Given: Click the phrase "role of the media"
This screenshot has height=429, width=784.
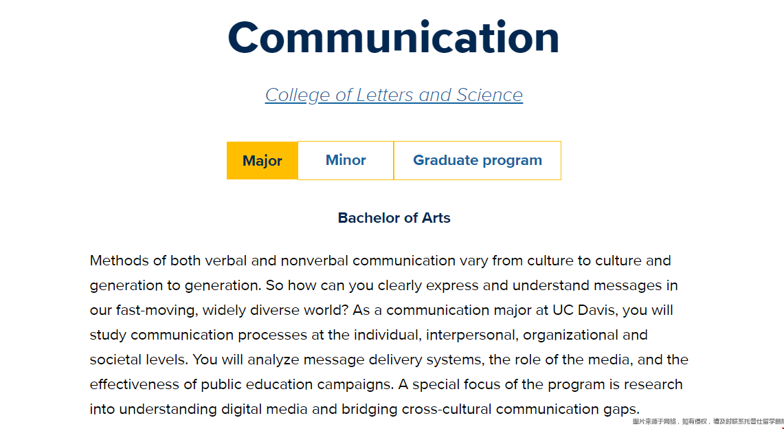Looking at the screenshot, I should click(x=565, y=360).
